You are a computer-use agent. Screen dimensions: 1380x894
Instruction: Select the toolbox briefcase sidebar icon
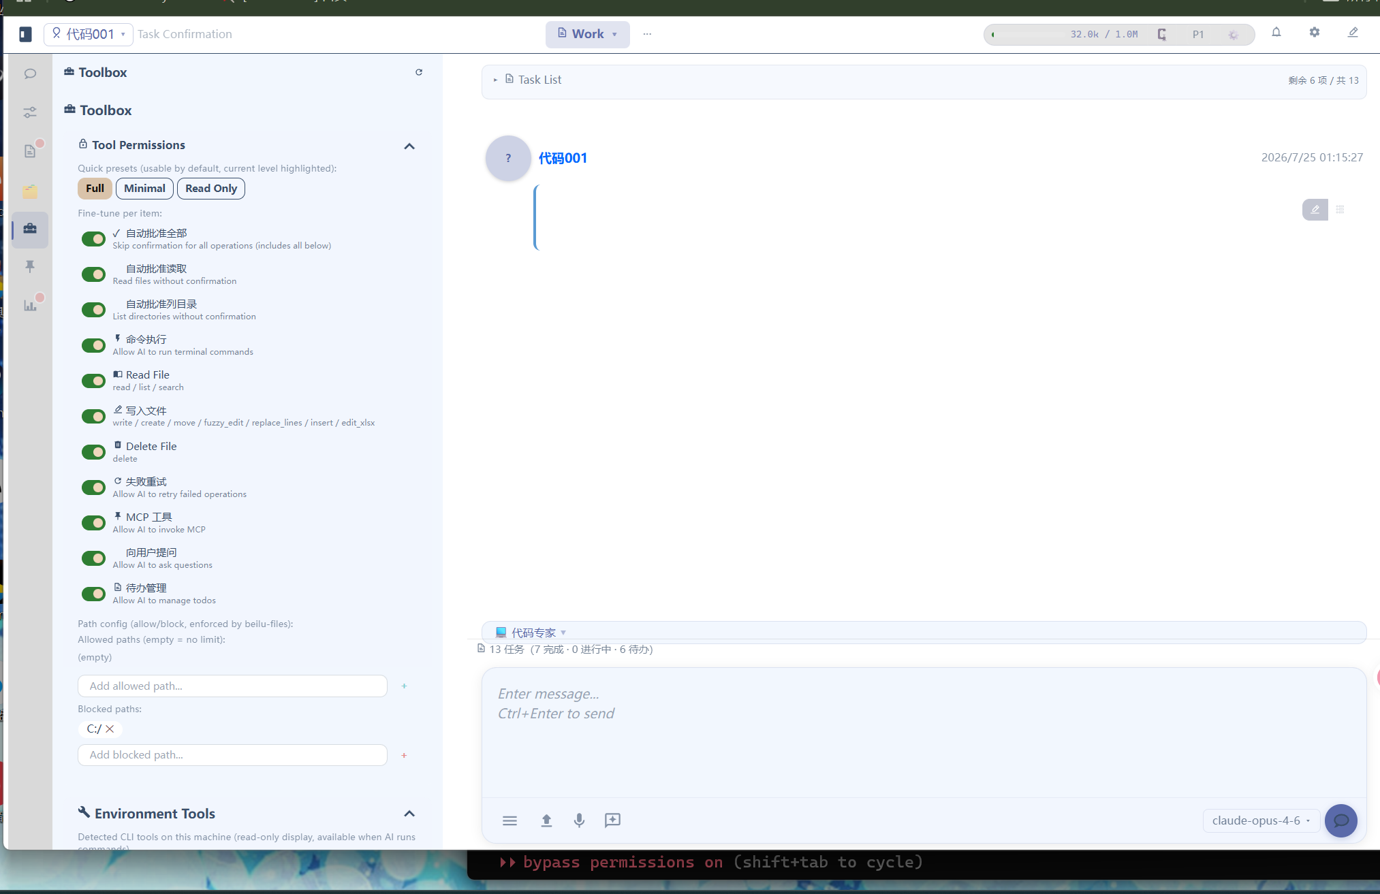point(30,229)
